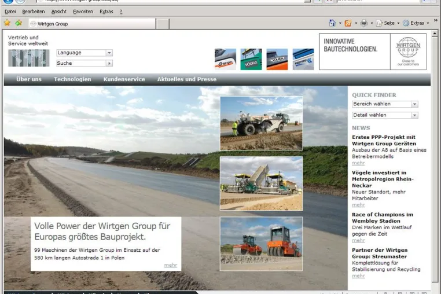Click Erstes PPP-Projekt news headline

[x=384, y=141]
